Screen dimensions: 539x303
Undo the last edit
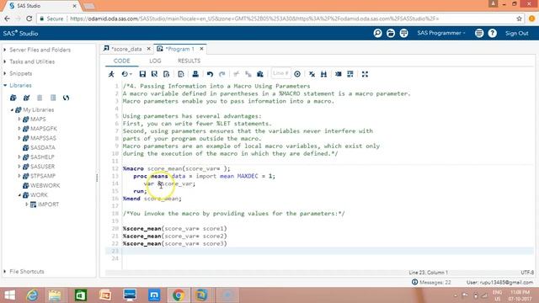(210, 74)
